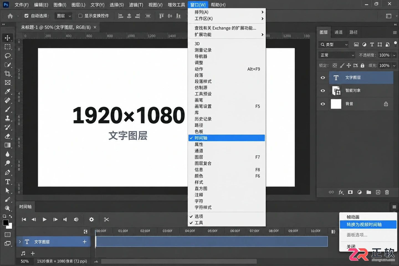Select the Pen tool
This screenshot has width=399, height=266.
click(7, 172)
